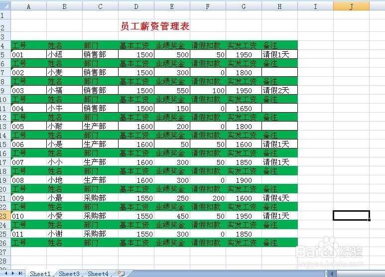Switch to the Sheet4 tab
The height and width of the screenshot is (277, 385).
[98, 274]
